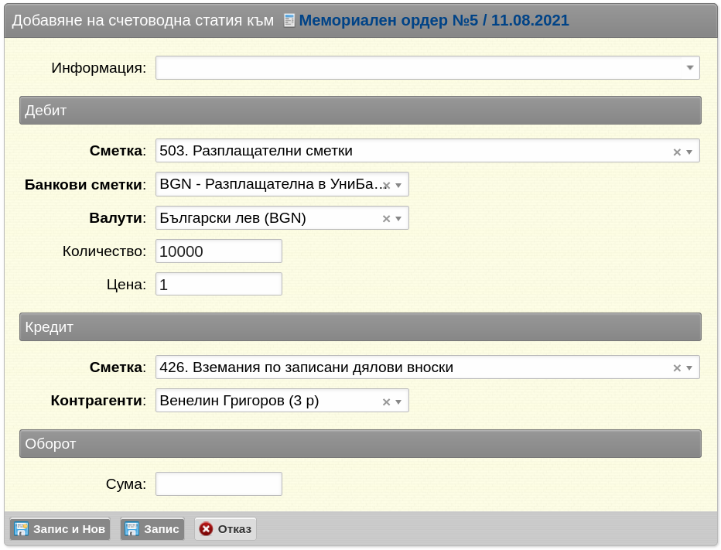Focus the Сума input field
Screen dimensions: 721x550
[219, 483]
